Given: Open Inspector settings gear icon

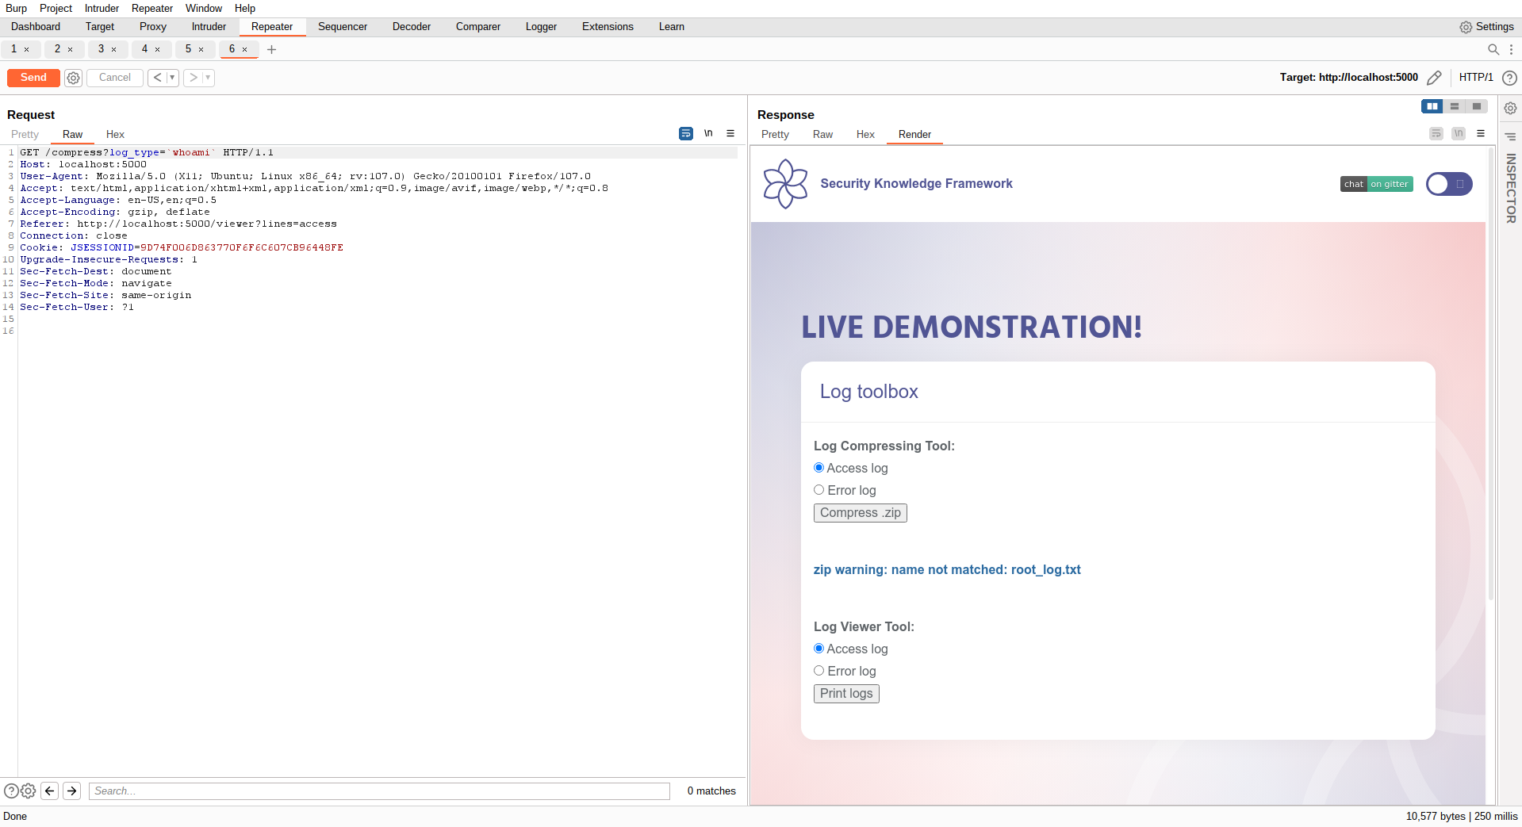Looking at the screenshot, I should pos(1511,109).
